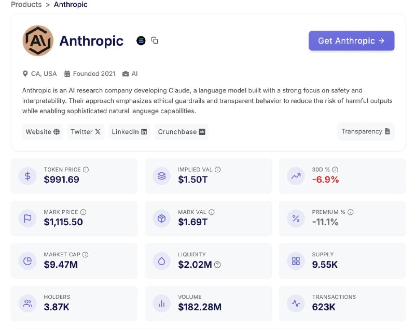Screen dimensions: 415x329
Task: Click the info icon beside 30D %
Action: point(335,169)
